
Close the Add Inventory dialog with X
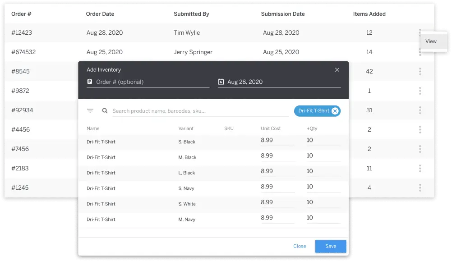[337, 70]
